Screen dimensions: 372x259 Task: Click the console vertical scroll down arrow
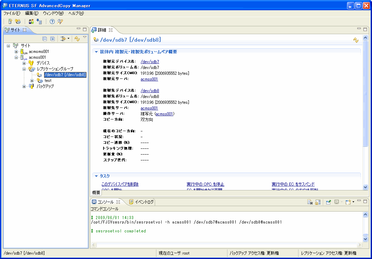[x=366, y=239]
